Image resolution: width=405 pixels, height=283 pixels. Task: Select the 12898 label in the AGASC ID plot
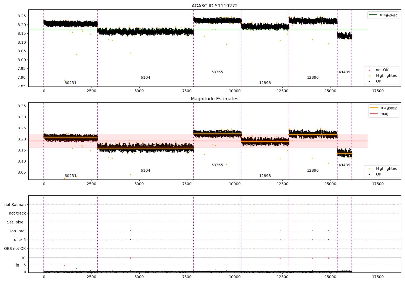pyautogui.click(x=265, y=83)
